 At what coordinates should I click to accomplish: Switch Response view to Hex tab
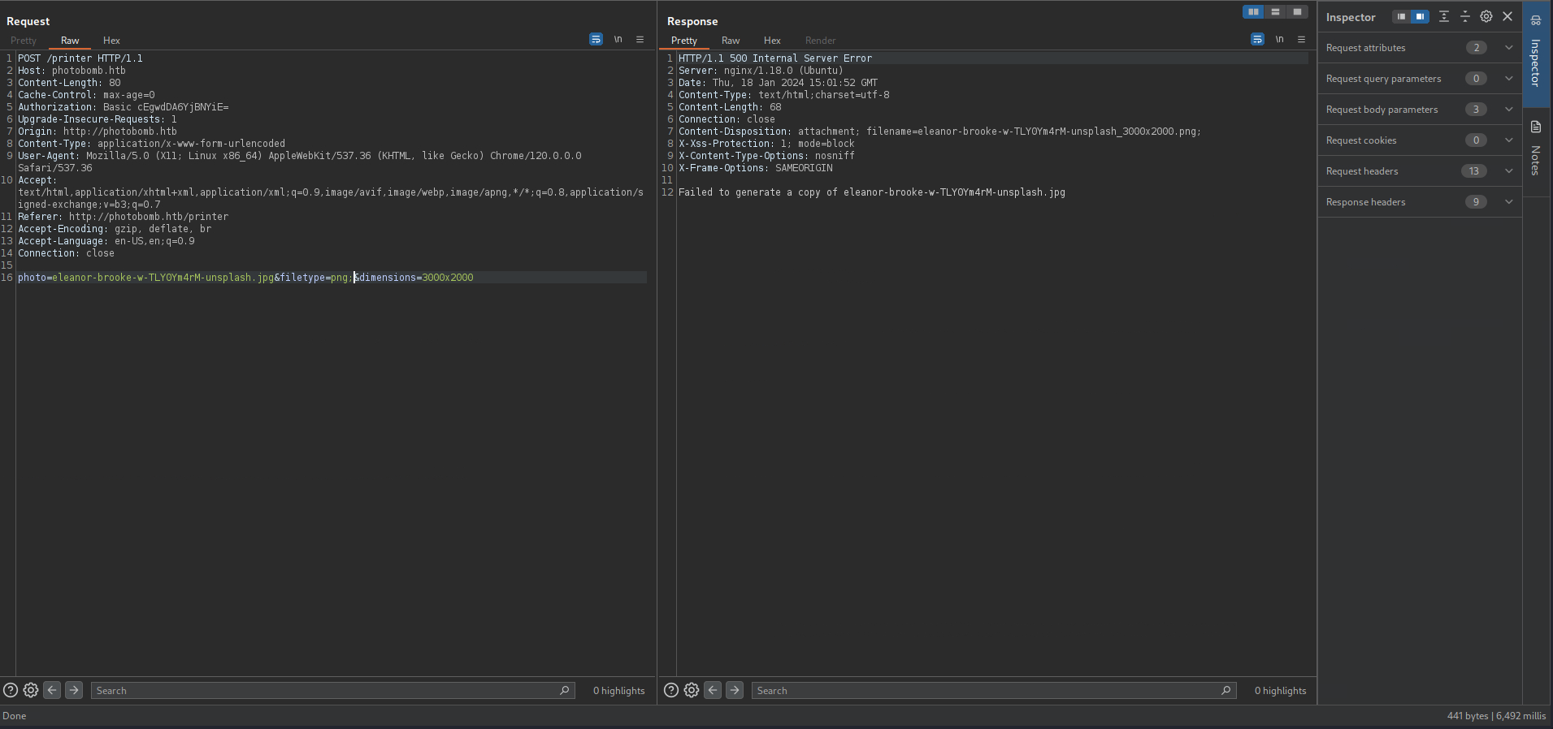772,41
